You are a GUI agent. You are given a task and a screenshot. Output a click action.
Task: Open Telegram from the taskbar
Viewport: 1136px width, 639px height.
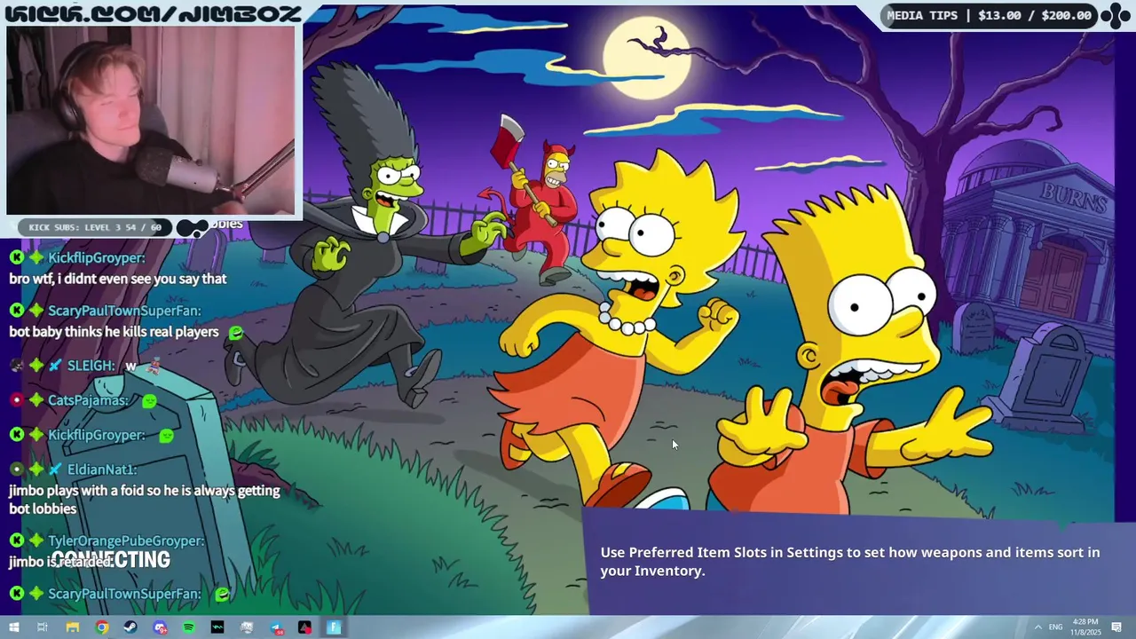point(276,627)
